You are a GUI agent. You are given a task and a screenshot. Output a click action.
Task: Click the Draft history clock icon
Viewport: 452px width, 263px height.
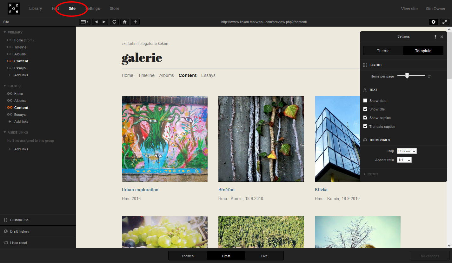click(6, 231)
